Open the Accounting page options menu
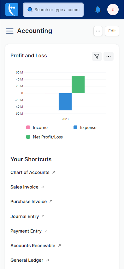The image size is (124, 269). click(98, 31)
